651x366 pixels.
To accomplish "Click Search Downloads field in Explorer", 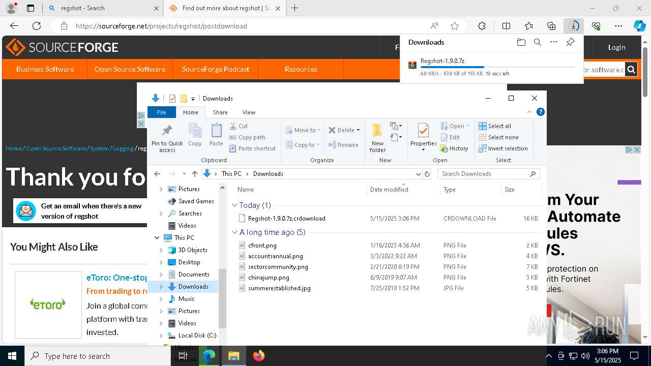I will pos(488,174).
